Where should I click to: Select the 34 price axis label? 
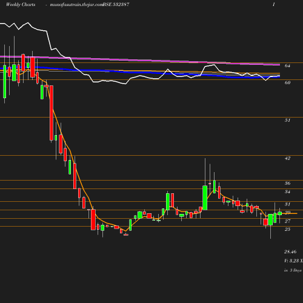pyautogui.click(x=287, y=191)
